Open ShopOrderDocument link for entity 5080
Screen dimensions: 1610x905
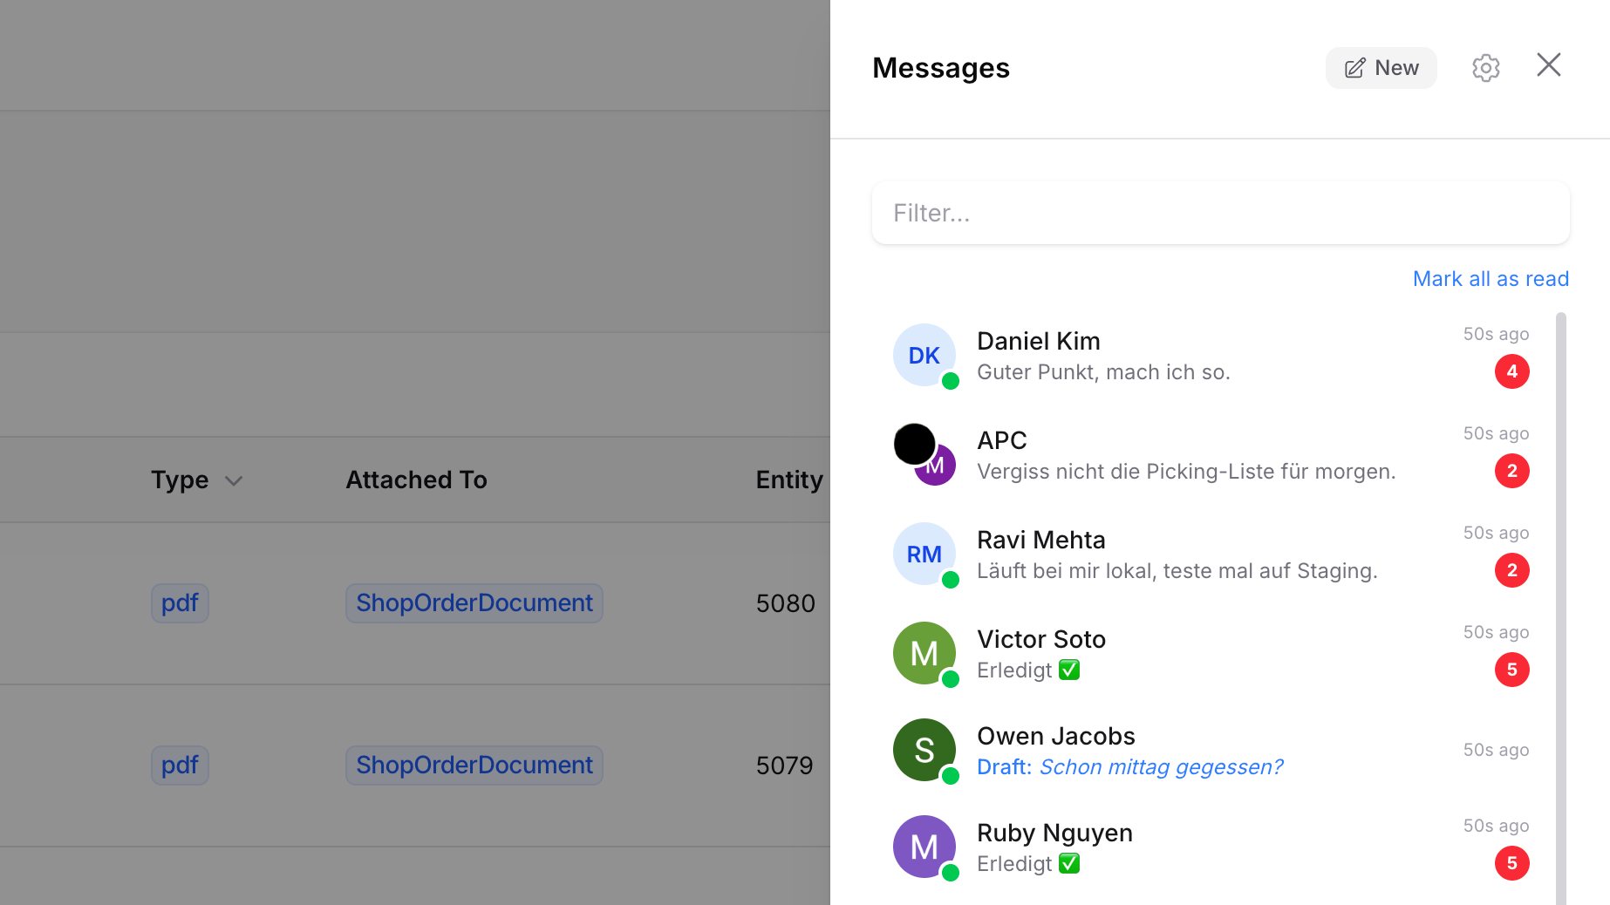click(474, 602)
